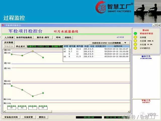Viewport: 161px width, 121px height.
Task: Open 系统设置 at the bottom
Action: [x=28, y=117]
